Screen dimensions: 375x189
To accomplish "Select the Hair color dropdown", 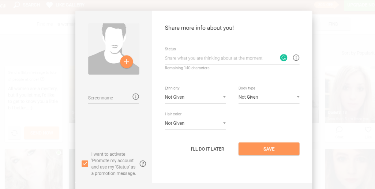I will point(195,123).
